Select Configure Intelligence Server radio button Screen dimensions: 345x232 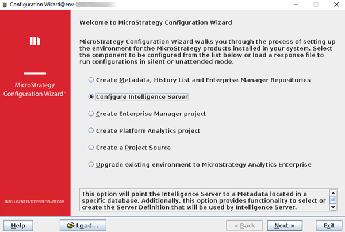91,96
